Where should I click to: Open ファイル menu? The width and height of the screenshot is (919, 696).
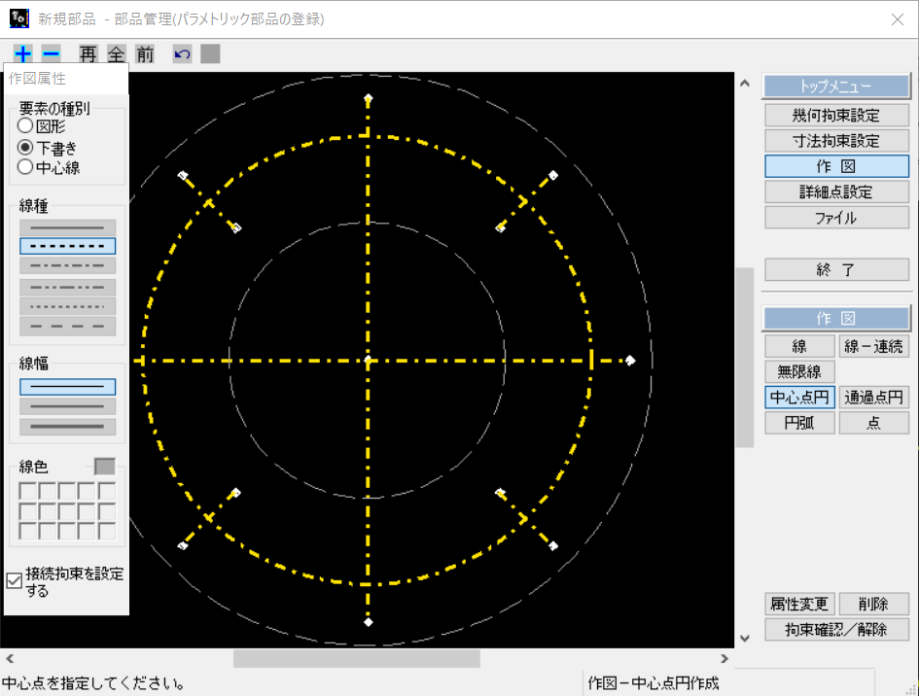click(x=836, y=218)
